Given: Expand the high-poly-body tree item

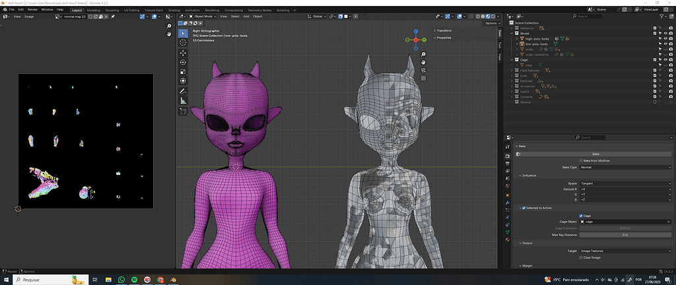Looking at the screenshot, I should [517, 39].
